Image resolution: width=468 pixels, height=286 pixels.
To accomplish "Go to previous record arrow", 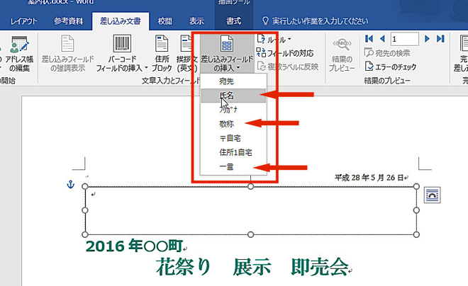I will click(382, 39).
